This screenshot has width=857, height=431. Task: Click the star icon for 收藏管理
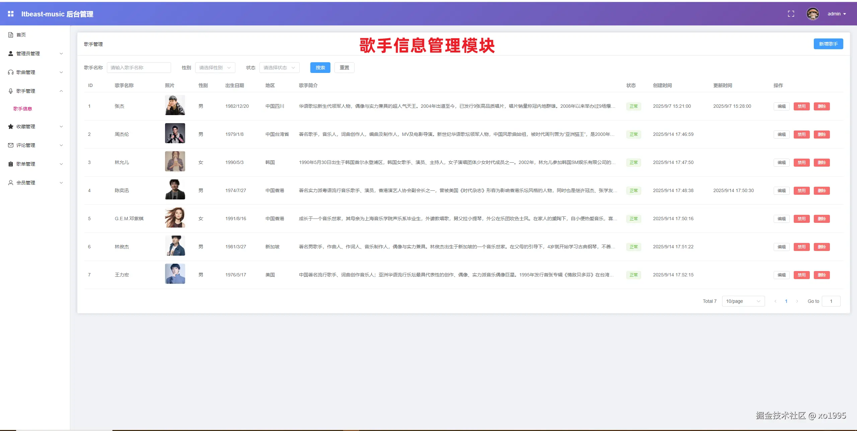pyautogui.click(x=11, y=126)
